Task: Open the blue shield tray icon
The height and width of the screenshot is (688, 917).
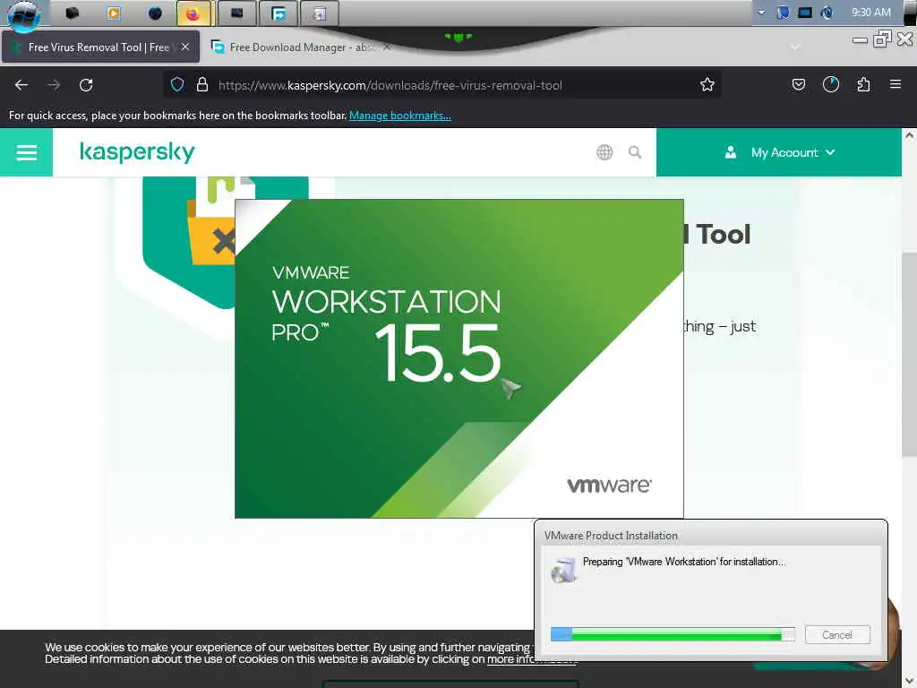Action: (783, 13)
